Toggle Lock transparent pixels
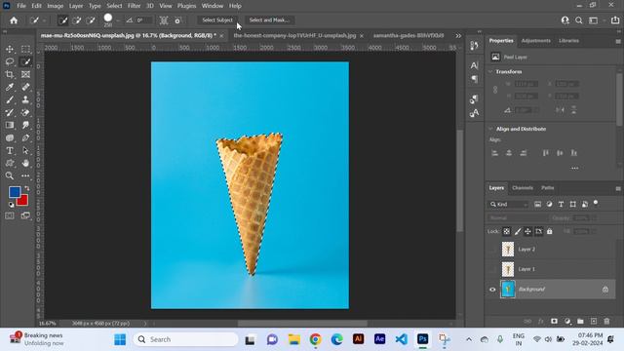This screenshot has width=624, height=351. (506, 231)
